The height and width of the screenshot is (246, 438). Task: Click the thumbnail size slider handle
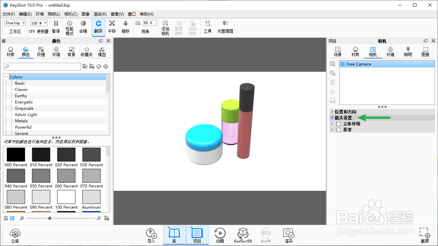click(x=50, y=218)
